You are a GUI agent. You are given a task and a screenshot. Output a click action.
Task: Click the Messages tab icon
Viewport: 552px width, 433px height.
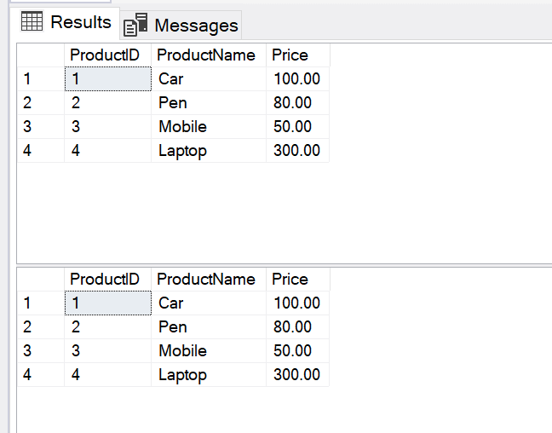(135, 26)
